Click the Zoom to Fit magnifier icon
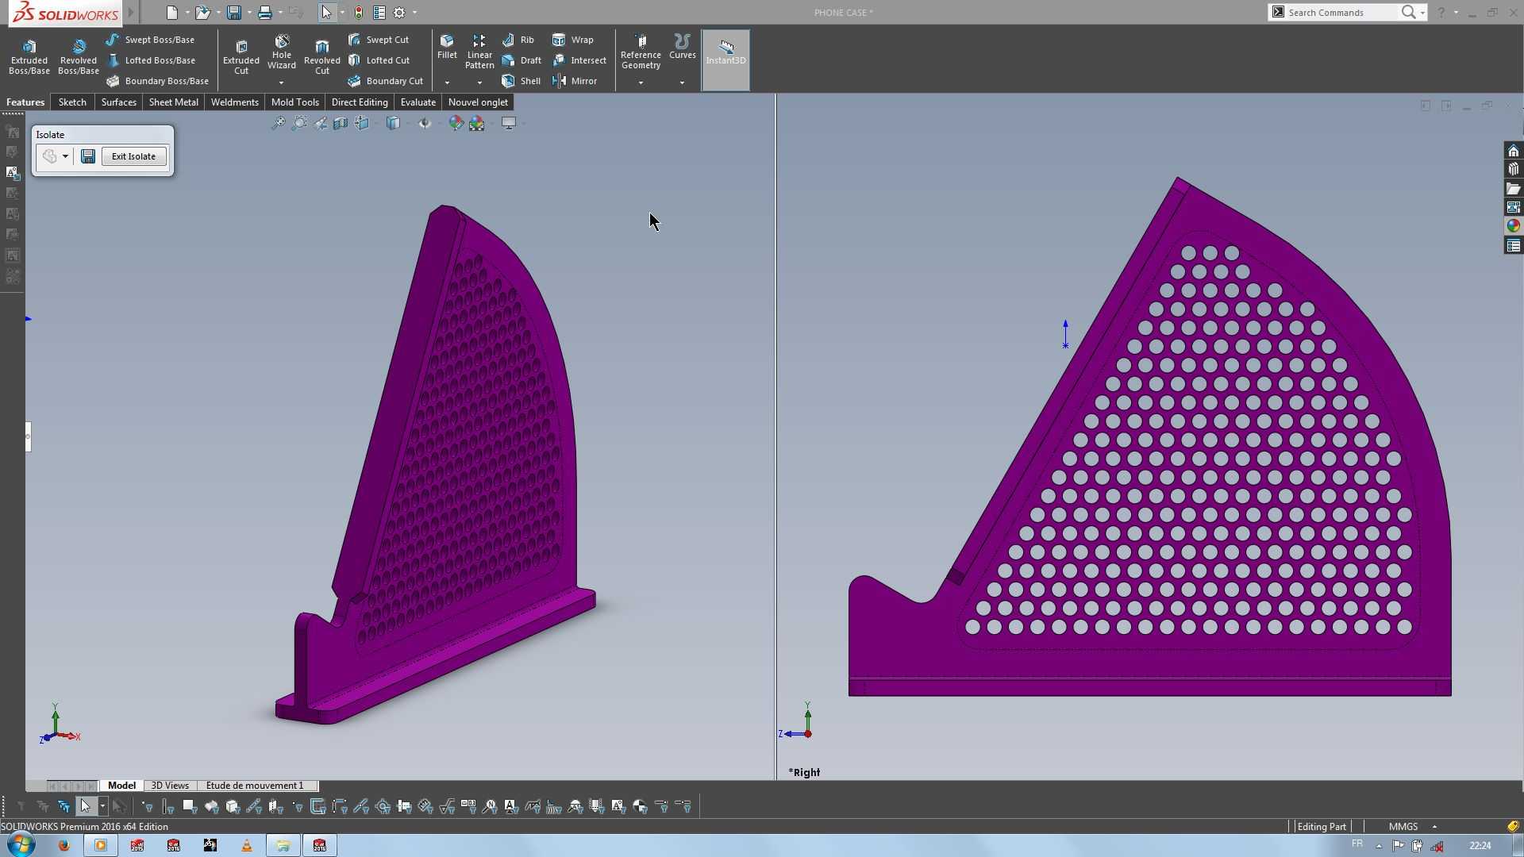 pyautogui.click(x=278, y=123)
